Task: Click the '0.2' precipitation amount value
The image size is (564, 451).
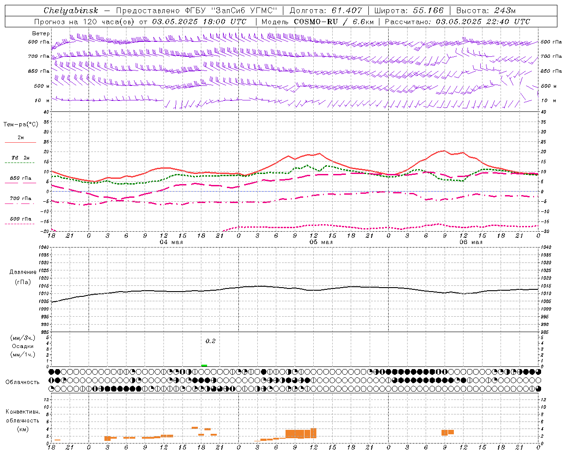Action: (x=211, y=341)
